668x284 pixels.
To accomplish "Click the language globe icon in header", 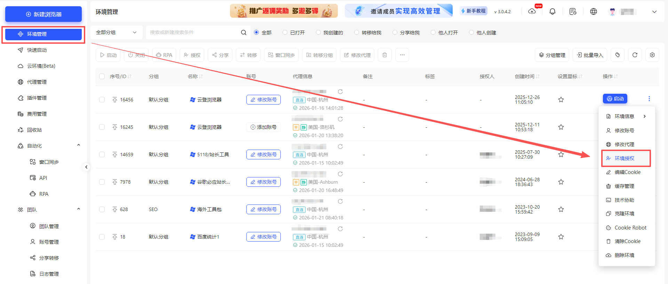I will pyautogui.click(x=594, y=11).
